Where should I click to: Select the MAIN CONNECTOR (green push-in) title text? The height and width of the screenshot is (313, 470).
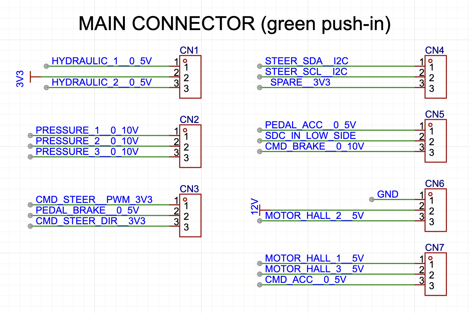(234, 24)
